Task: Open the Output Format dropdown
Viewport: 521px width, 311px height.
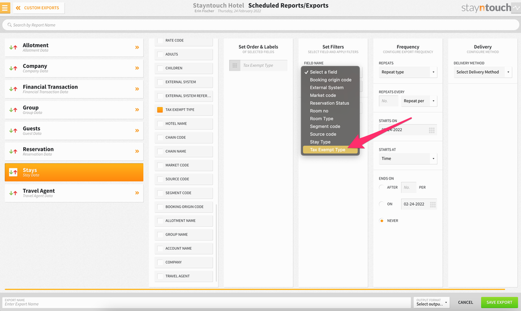Action: pos(432,302)
